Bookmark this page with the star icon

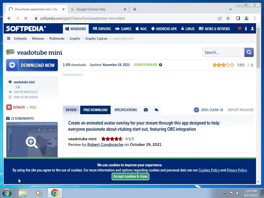click(x=228, y=18)
